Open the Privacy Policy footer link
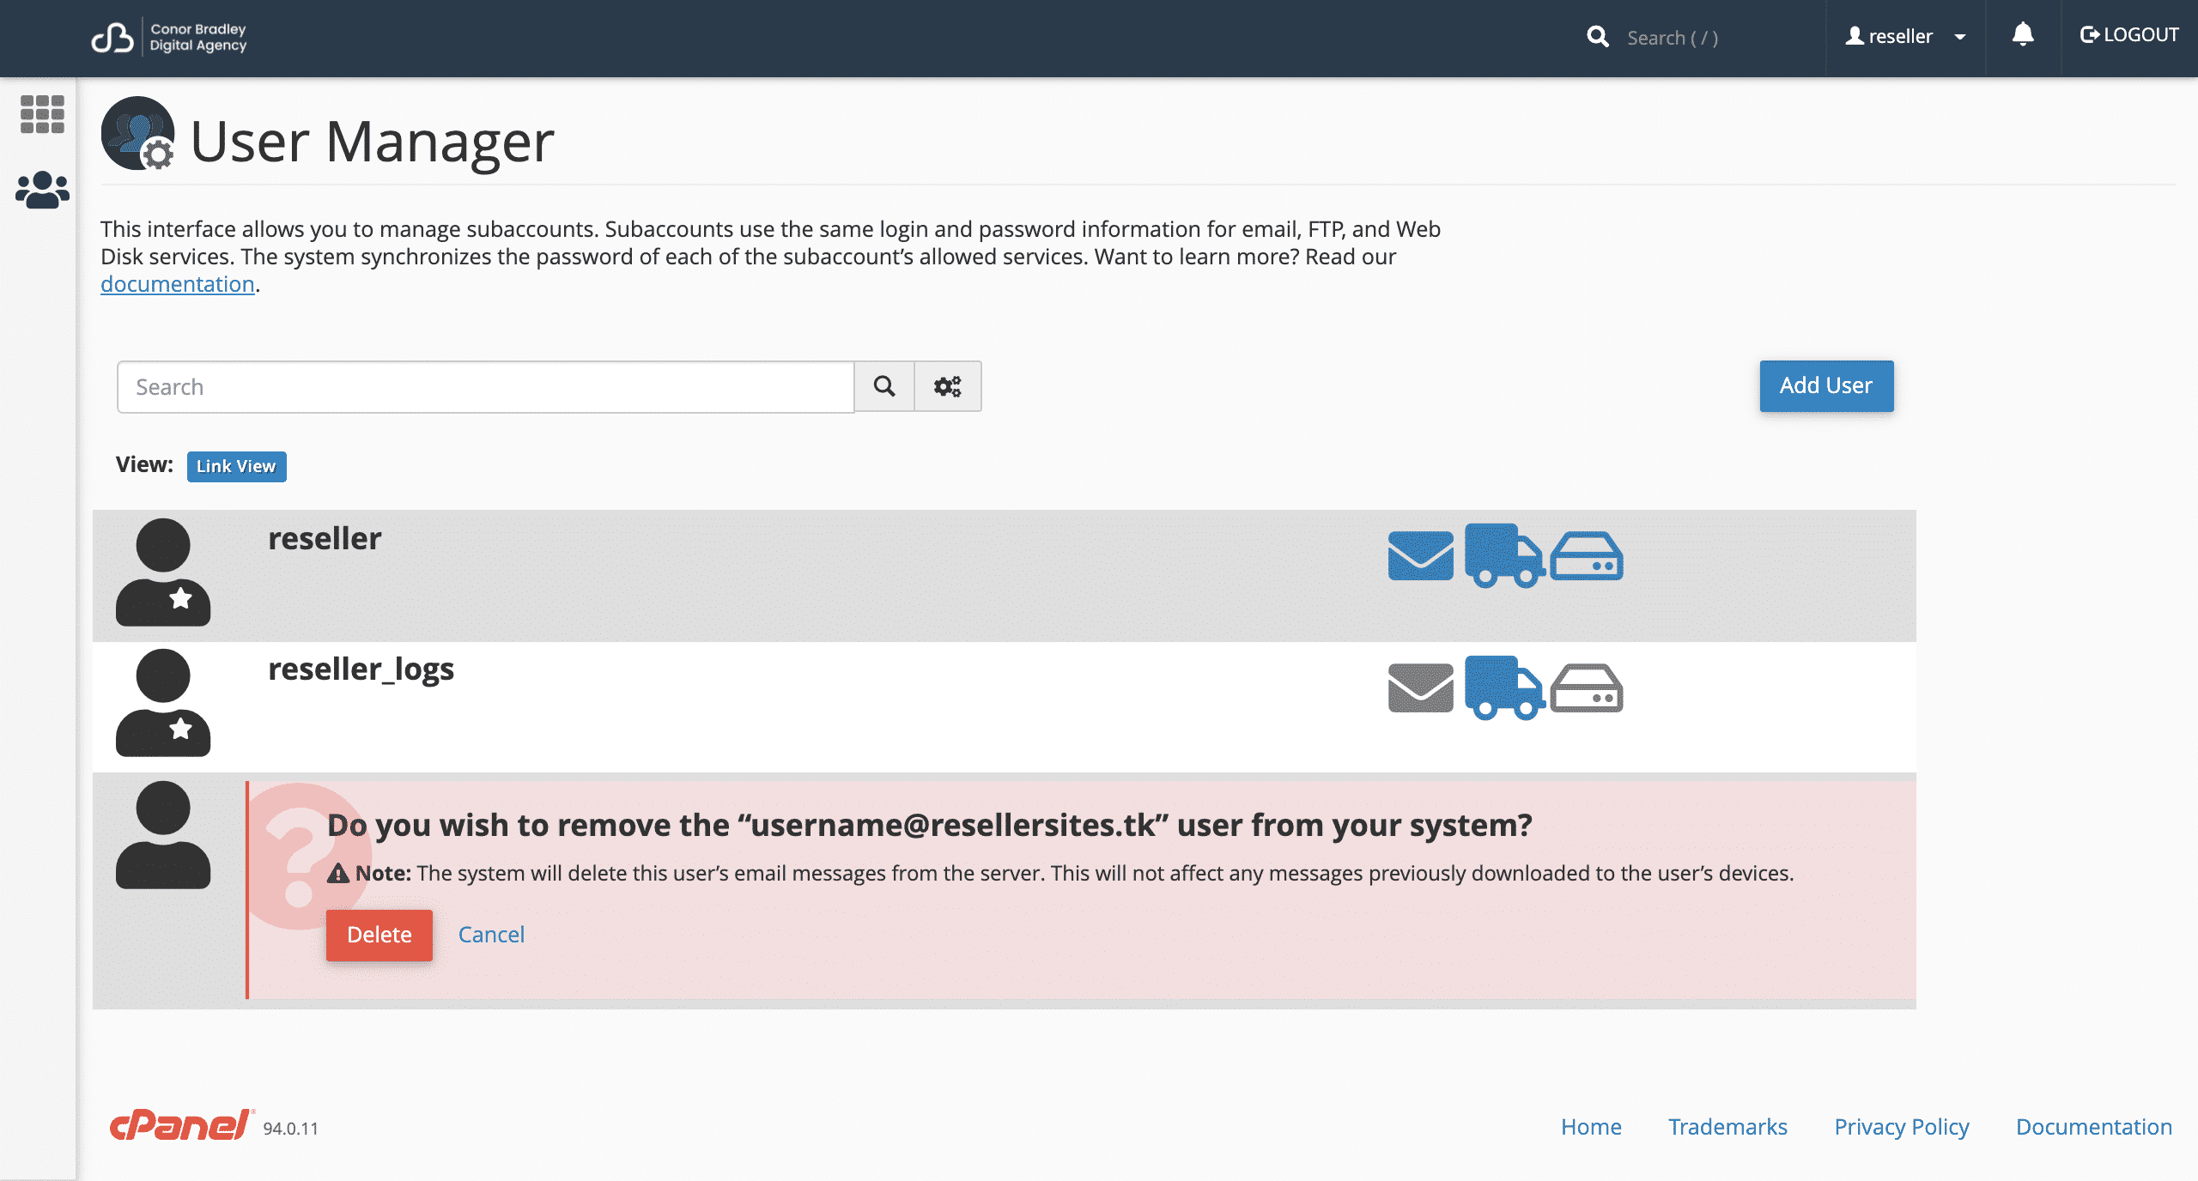Screen dimensions: 2198x1181 1902,1127
